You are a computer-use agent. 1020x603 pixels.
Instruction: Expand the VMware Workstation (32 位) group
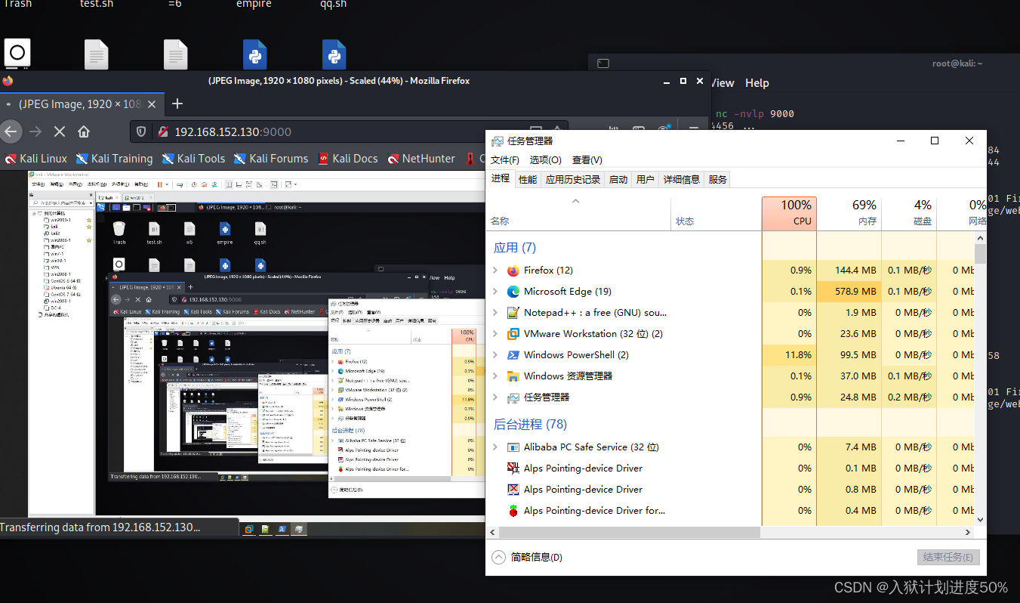tap(495, 334)
